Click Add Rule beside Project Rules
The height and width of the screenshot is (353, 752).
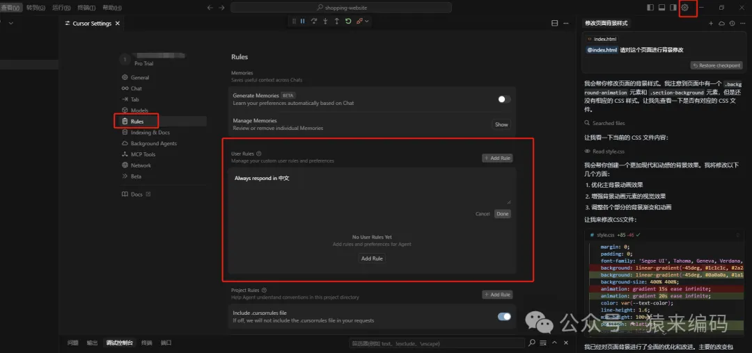497,295
